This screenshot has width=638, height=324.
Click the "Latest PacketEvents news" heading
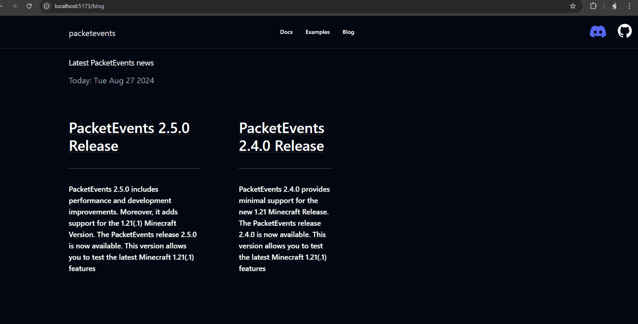point(111,63)
